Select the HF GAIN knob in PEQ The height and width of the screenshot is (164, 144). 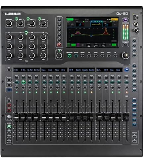tap(43, 55)
